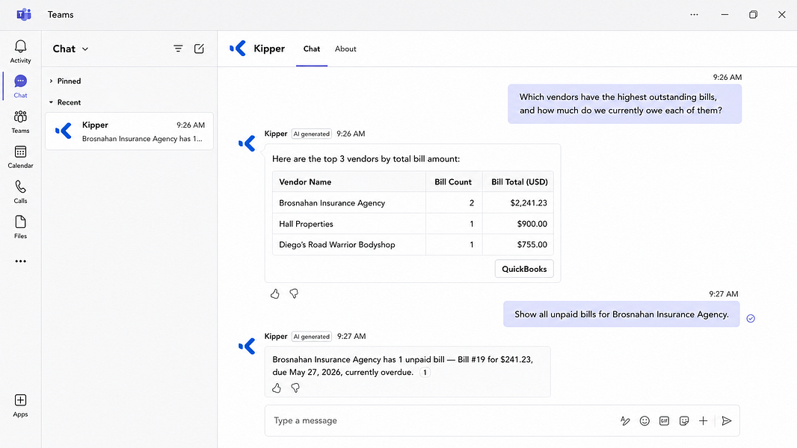Open the sticker picker
The height and width of the screenshot is (448, 797).
pyautogui.click(x=683, y=420)
